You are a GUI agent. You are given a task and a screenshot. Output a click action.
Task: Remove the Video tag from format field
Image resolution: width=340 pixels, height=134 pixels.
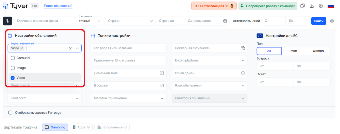(x=22, y=48)
